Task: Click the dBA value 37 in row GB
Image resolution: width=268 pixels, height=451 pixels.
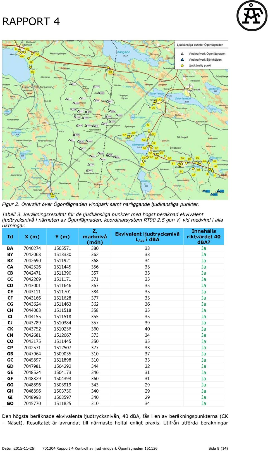Action: [147, 354]
